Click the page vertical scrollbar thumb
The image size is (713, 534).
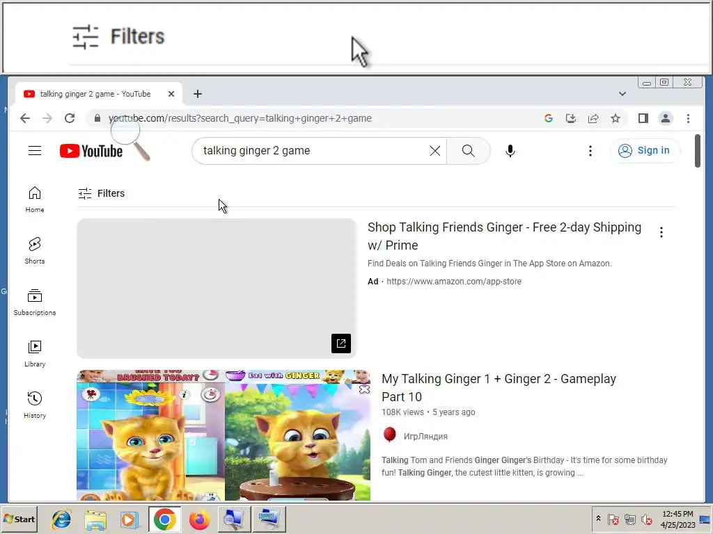point(698,151)
